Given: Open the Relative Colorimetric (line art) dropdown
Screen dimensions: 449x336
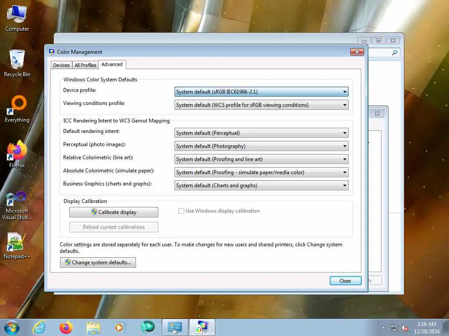Looking at the screenshot, I should [x=261, y=159].
